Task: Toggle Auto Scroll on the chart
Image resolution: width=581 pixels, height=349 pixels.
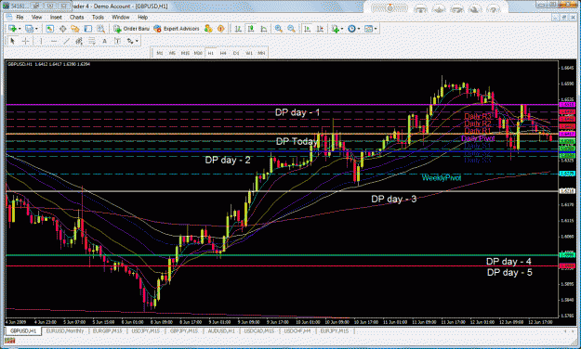Action: 307,29
